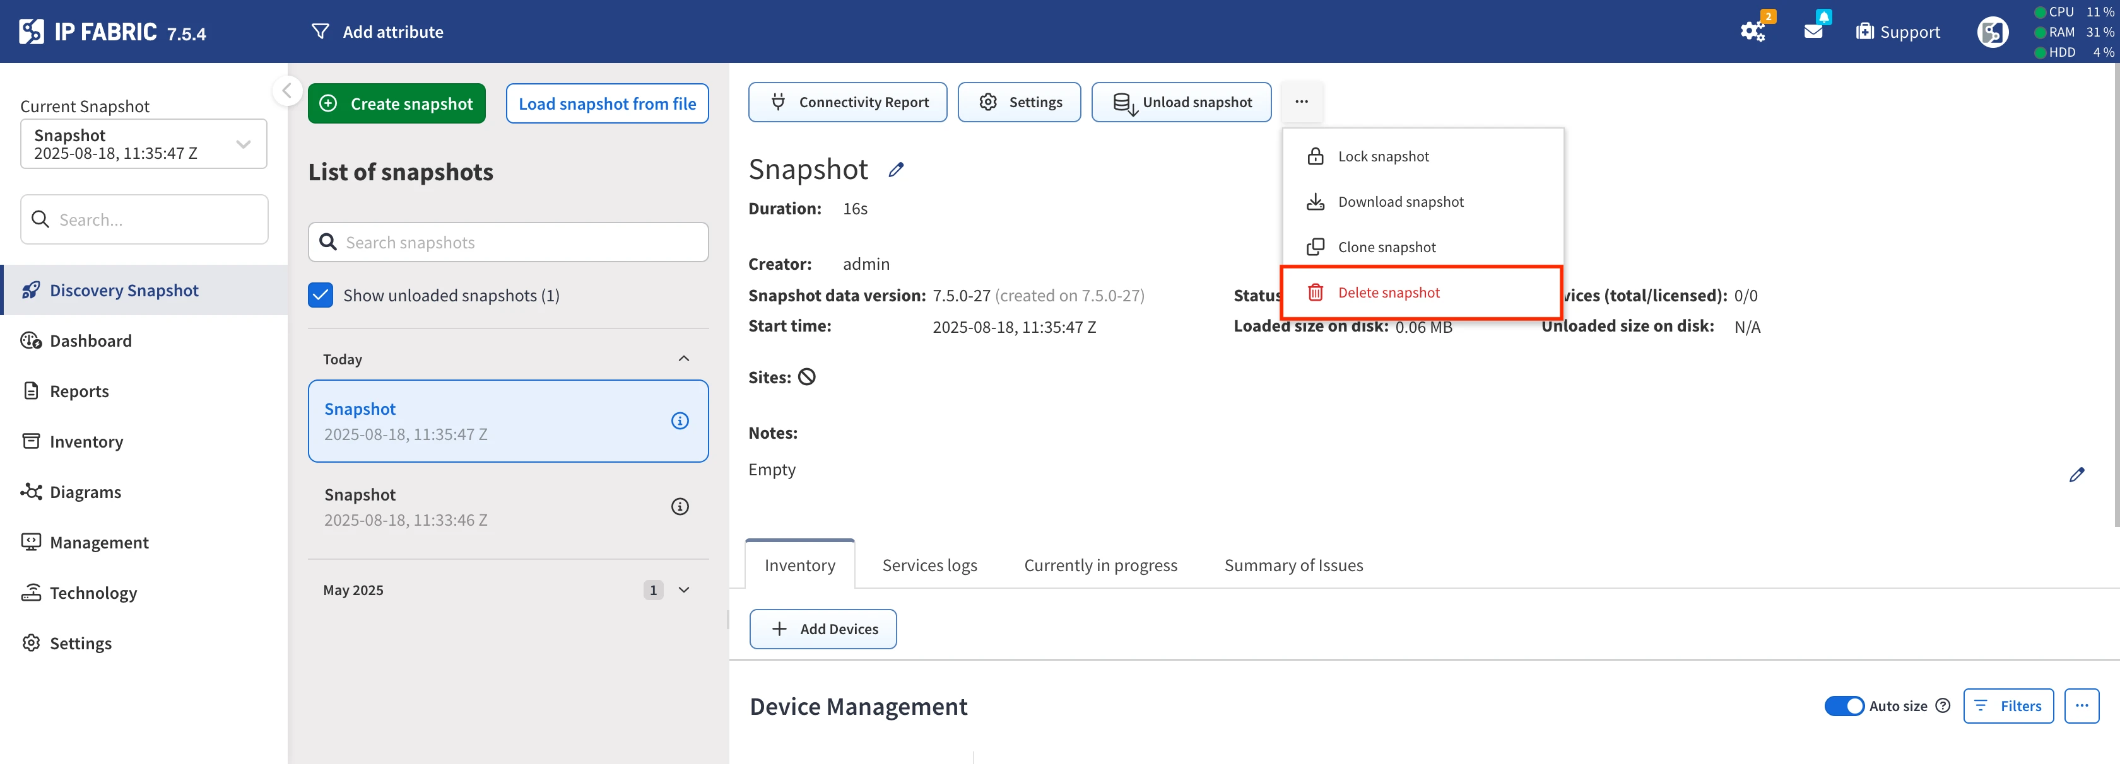Open the jobs gear icon with badge

click(x=1752, y=32)
